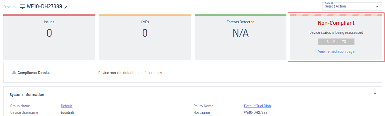The width and height of the screenshot is (385, 116).
Task: Click the monitor device icon in header
Action: pos(23,7)
